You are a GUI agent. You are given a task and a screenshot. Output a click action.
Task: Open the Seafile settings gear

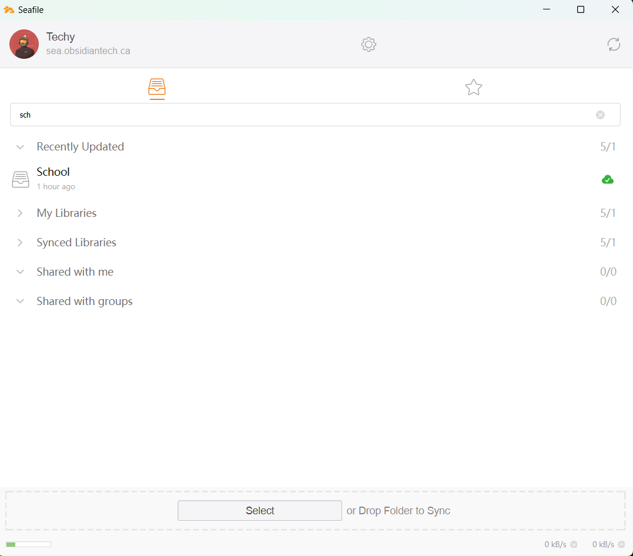tap(369, 44)
